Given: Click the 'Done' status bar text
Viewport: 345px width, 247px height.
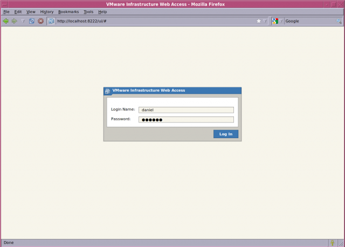Looking at the screenshot, I should pos(9,243).
